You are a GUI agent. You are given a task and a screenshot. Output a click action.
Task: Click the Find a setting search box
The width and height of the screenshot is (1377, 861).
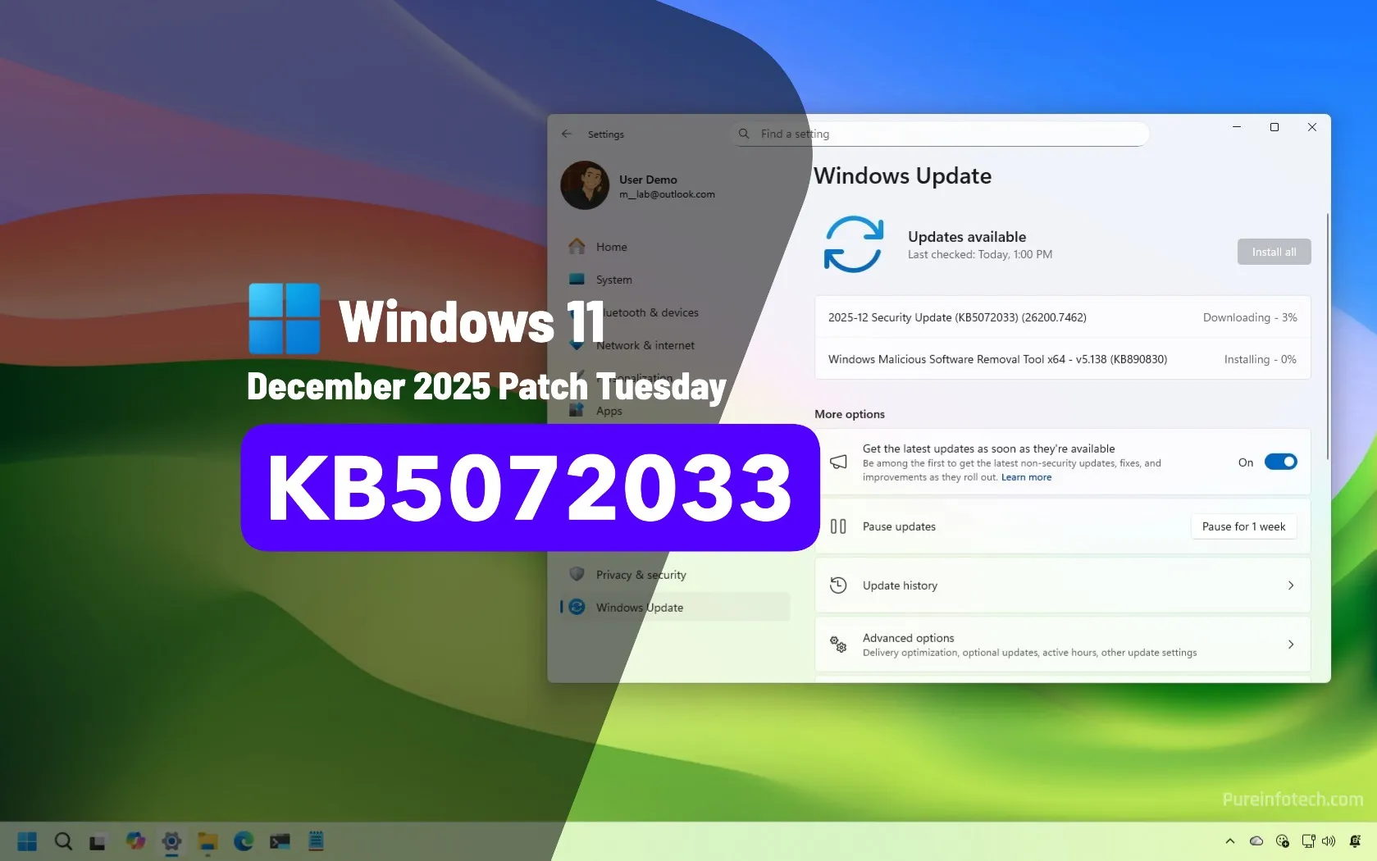(x=943, y=134)
